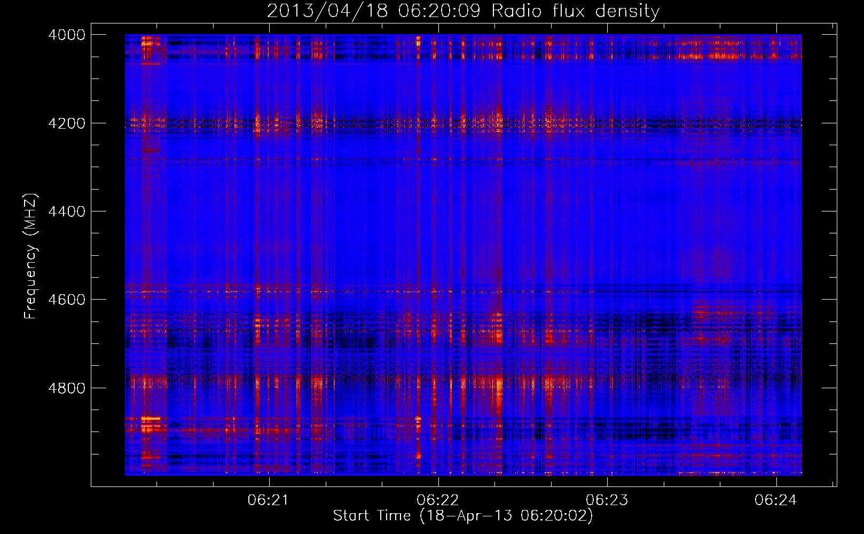Click the 4200 frequency tick label
The height and width of the screenshot is (534, 864).
pos(67,123)
